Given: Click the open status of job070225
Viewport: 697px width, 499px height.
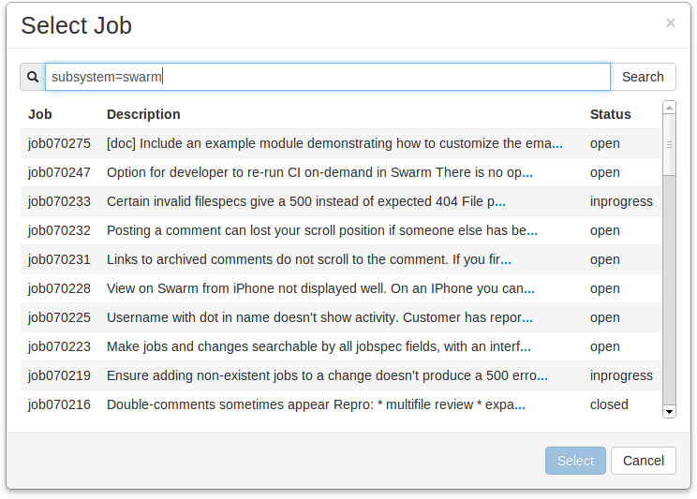Looking at the screenshot, I should [x=604, y=317].
